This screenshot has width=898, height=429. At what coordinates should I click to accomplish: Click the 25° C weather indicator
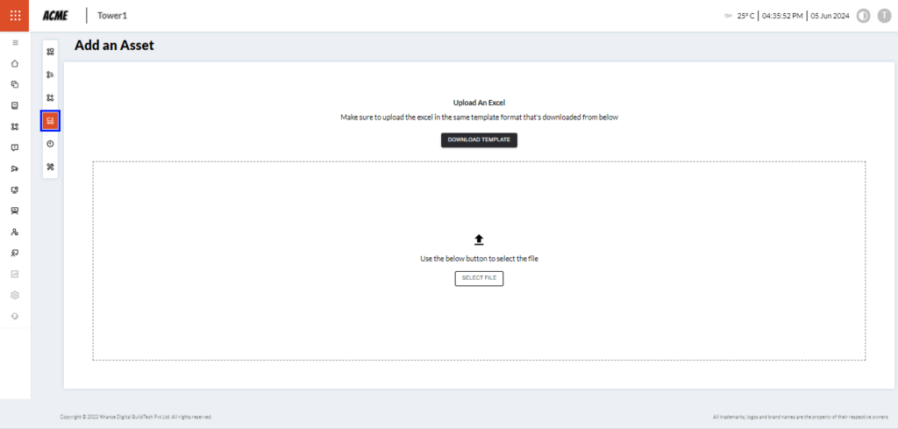pyautogui.click(x=745, y=16)
